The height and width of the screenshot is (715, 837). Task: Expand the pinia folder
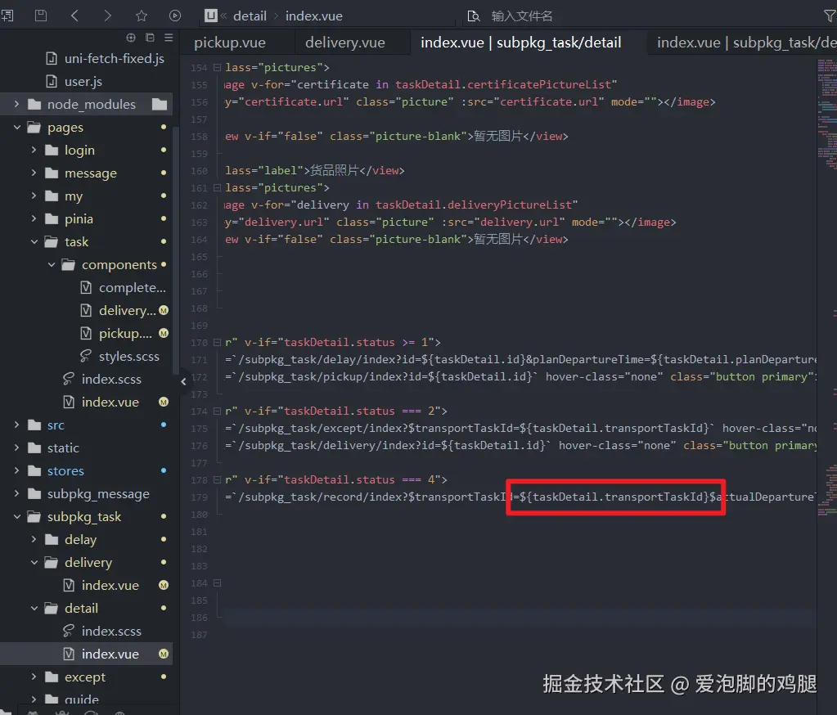(x=34, y=218)
